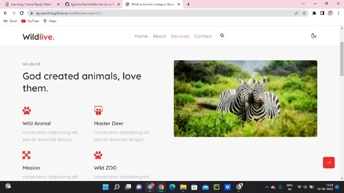Open the Chat app on taskbar
Image resolution: width=344 pixels, height=193 pixels.
(x=139, y=187)
